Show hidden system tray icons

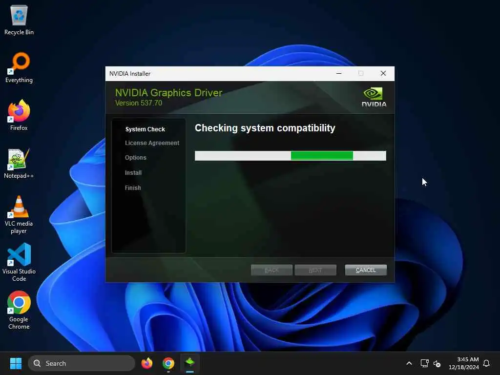coord(409,363)
